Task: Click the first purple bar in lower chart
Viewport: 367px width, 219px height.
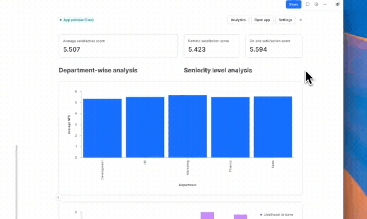Action: point(207,215)
